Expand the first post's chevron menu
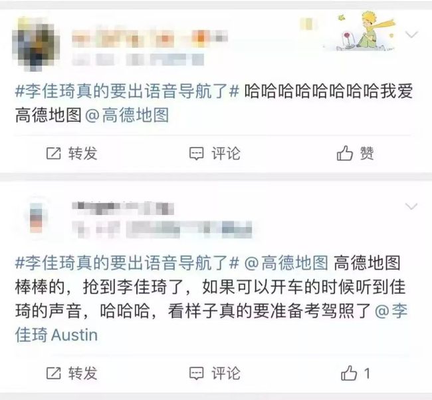The width and height of the screenshot is (432, 400). pyautogui.click(x=411, y=35)
